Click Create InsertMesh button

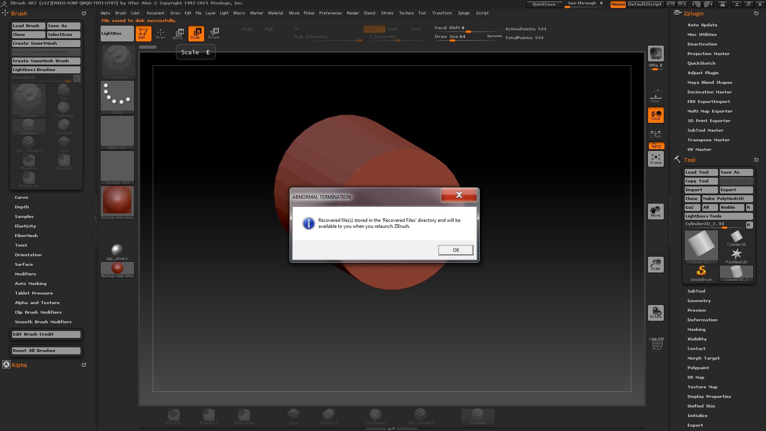coord(46,43)
